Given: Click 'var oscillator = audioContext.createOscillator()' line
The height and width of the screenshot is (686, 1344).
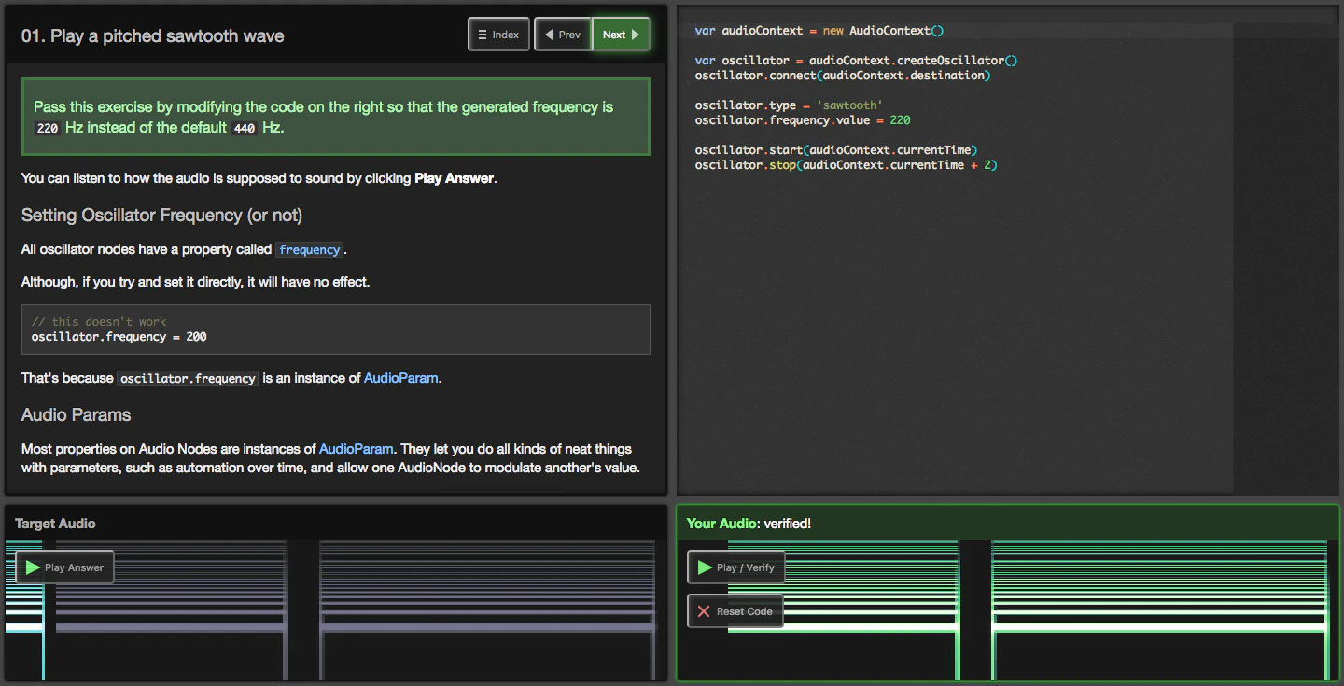Looking at the screenshot, I should 856,60.
